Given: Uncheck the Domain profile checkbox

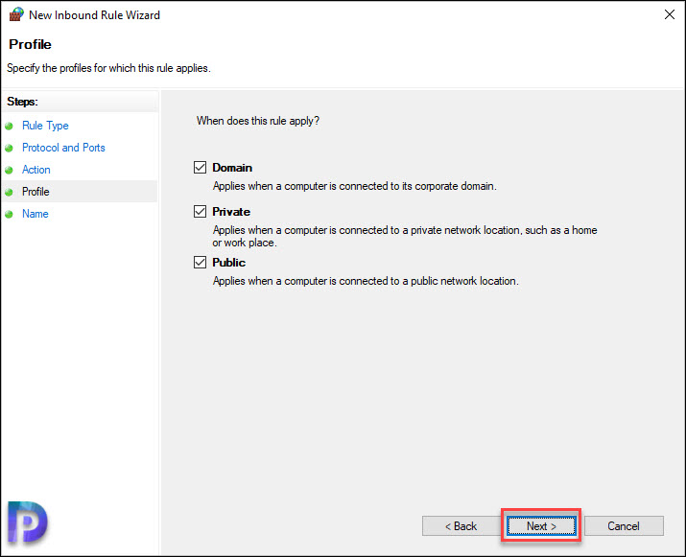Looking at the screenshot, I should pyautogui.click(x=200, y=168).
